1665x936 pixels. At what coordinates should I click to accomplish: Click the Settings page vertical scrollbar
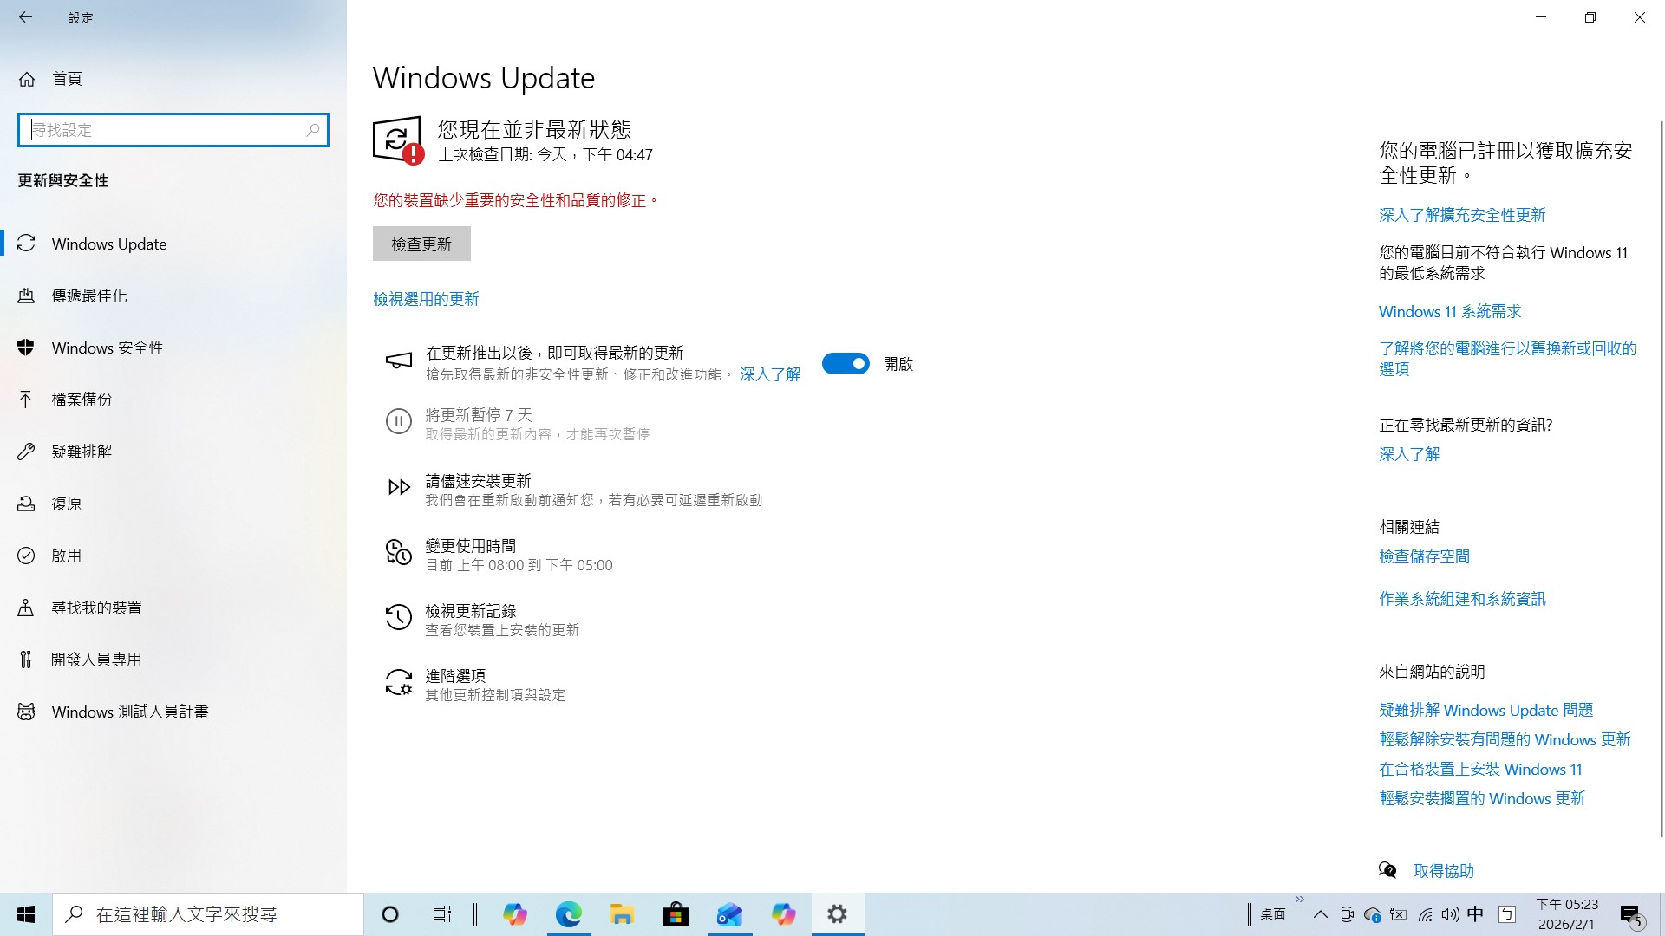coord(1661,478)
